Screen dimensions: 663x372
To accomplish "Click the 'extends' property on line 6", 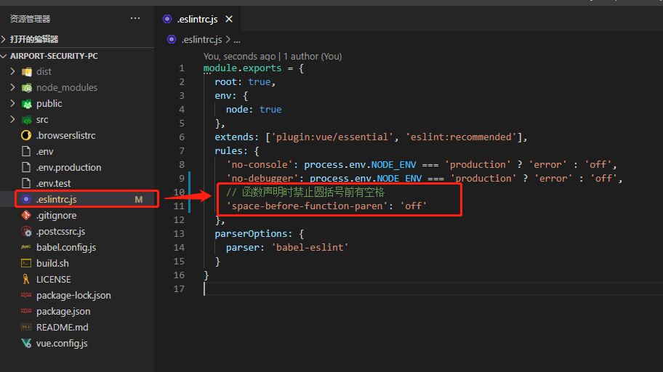I will coord(234,137).
